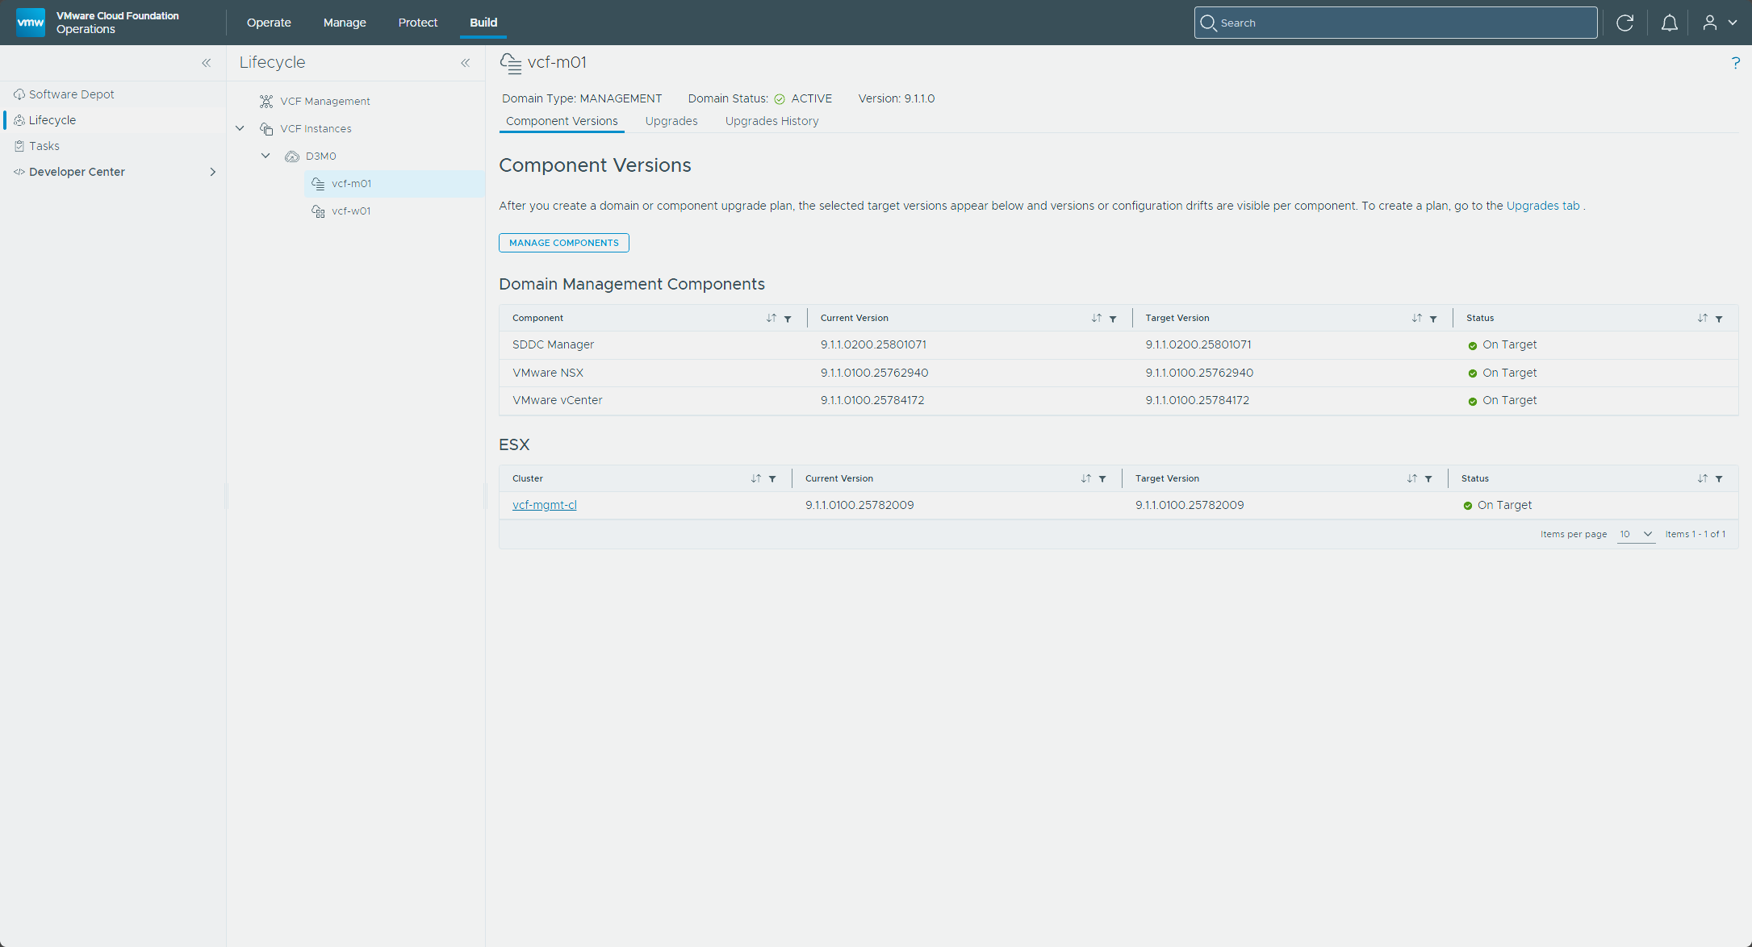Open the user account menu
This screenshot has height=947, width=1752.
click(1720, 23)
